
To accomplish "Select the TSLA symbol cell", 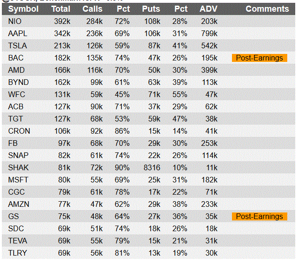I will 17,45.
